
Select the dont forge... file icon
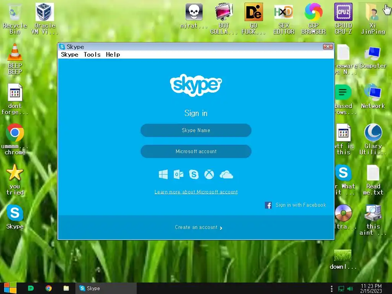15,99
